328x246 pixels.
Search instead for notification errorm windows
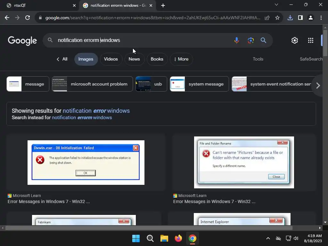tap(82, 118)
